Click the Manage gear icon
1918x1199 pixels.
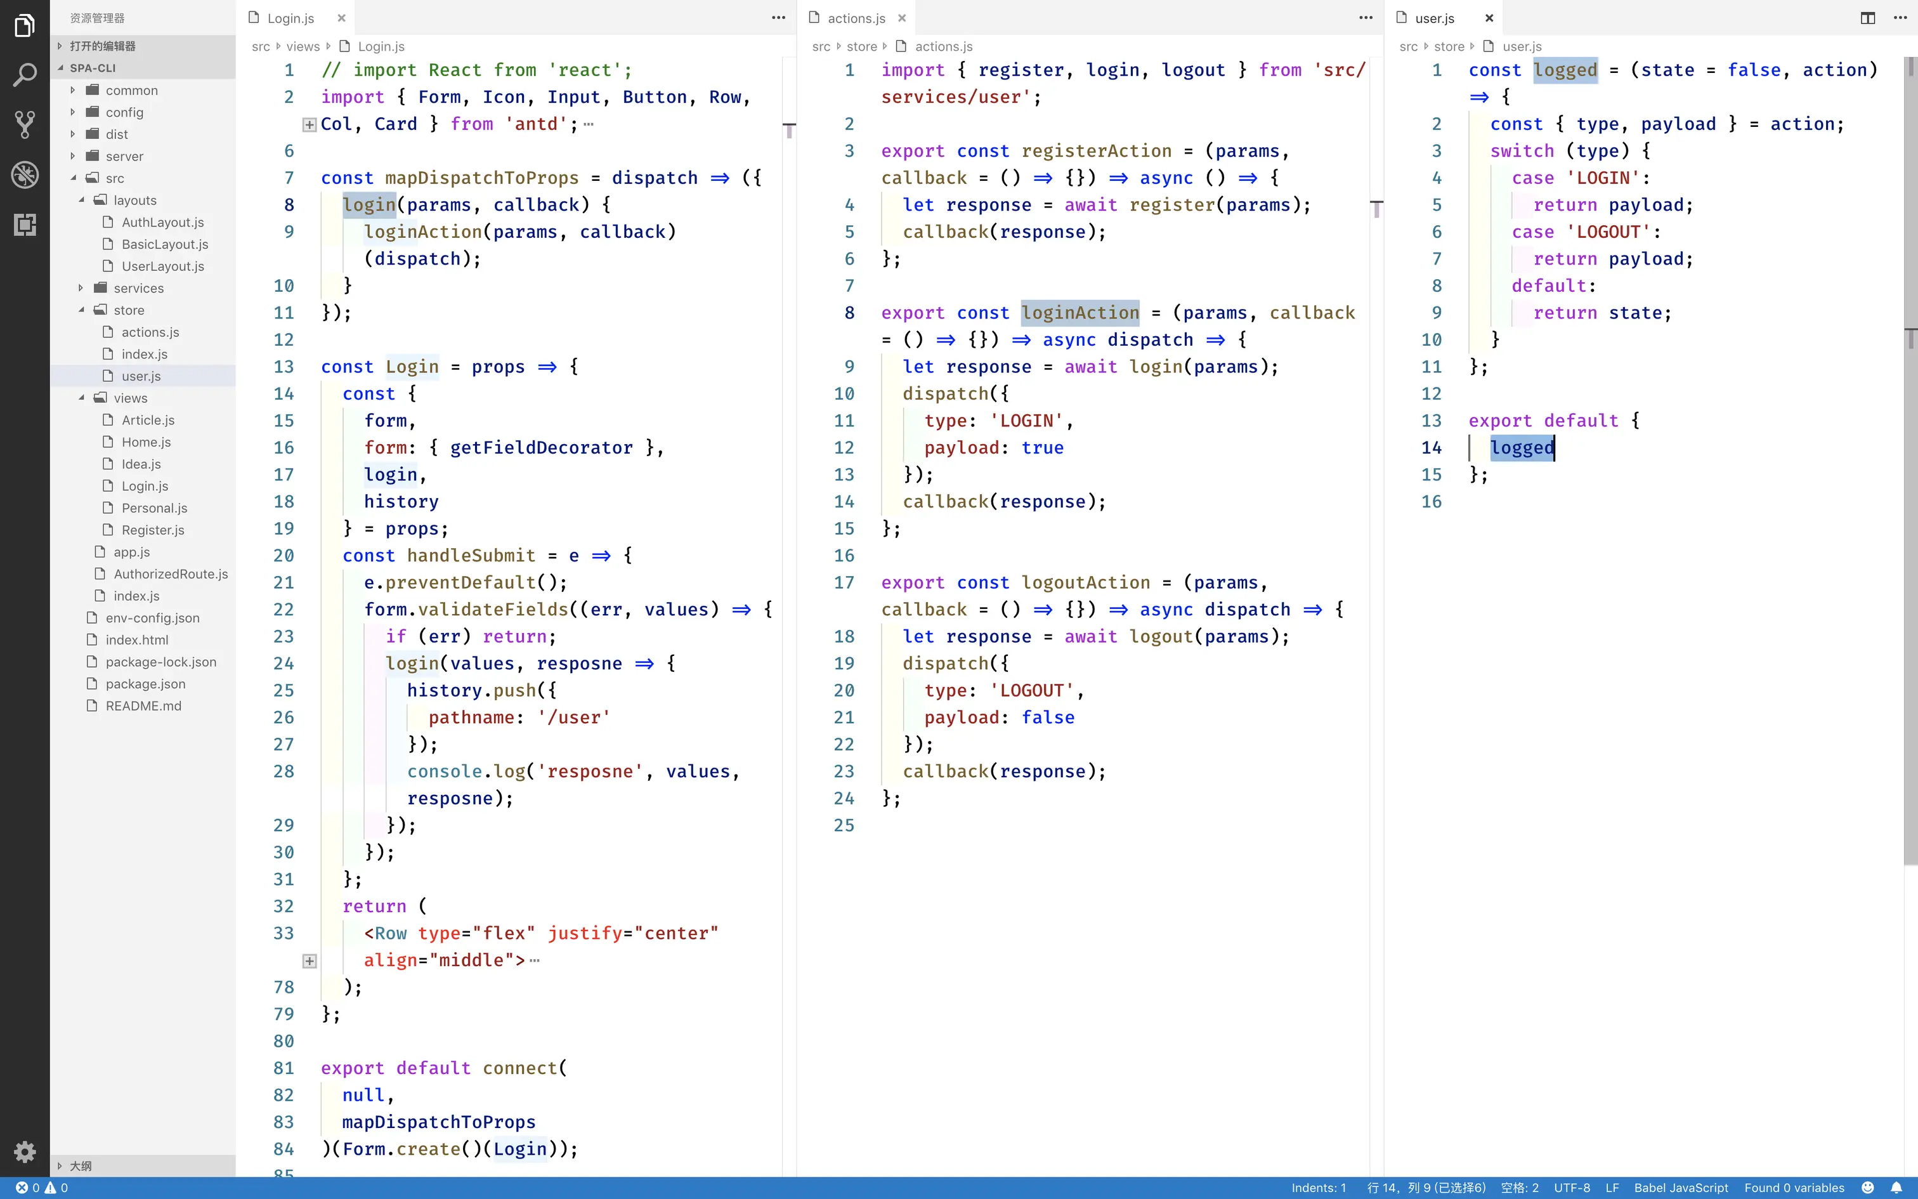[x=25, y=1151]
